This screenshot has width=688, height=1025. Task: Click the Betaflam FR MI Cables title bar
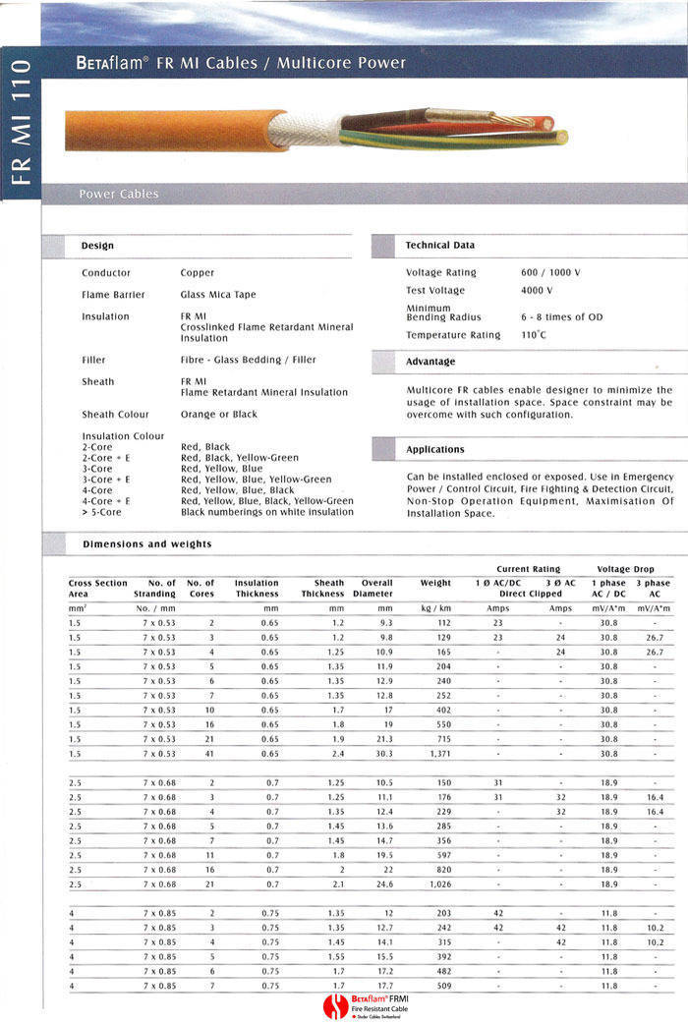[241, 63]
